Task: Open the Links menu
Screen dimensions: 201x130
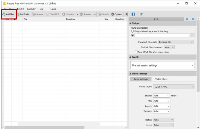Action: 53,9
